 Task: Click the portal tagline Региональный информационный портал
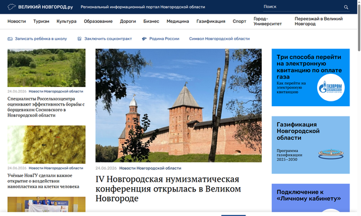point(143,7)
